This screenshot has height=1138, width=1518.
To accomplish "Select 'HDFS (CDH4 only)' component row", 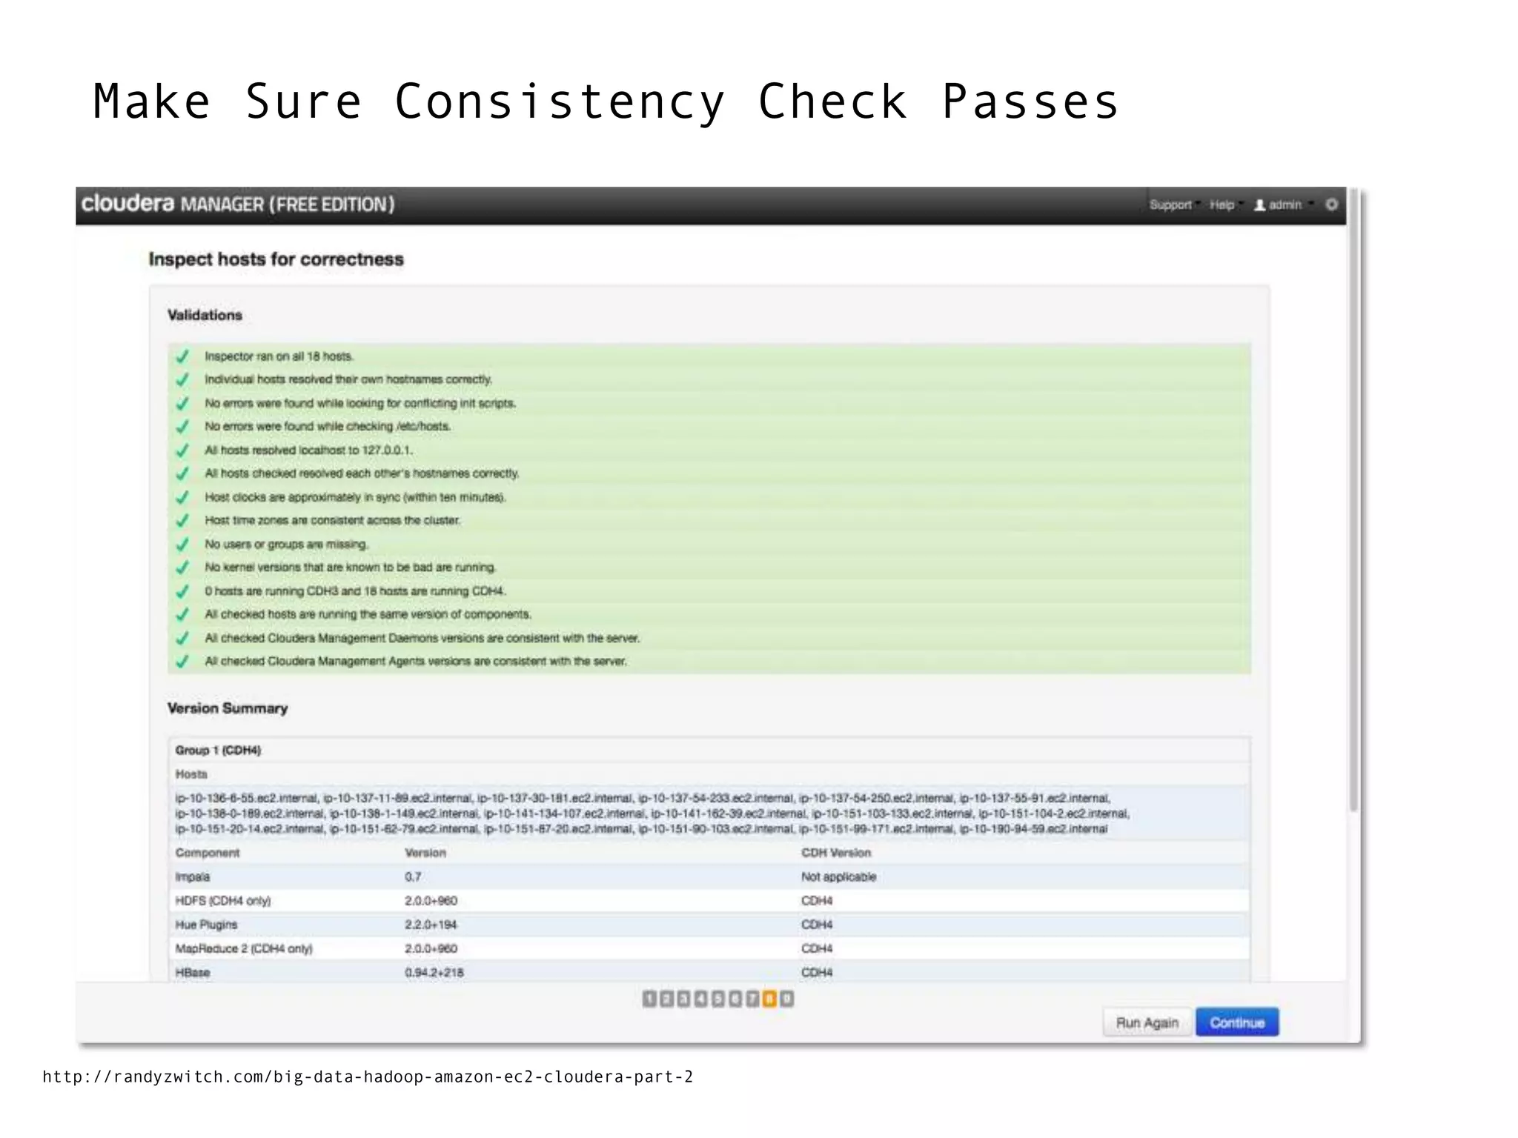I will coord(709,901).
